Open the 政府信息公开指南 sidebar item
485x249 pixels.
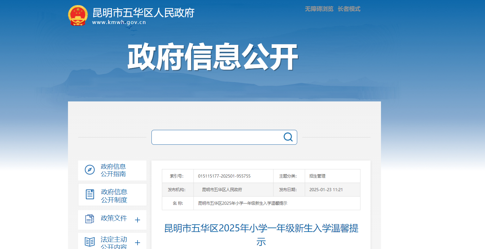[x=113, y=170]
